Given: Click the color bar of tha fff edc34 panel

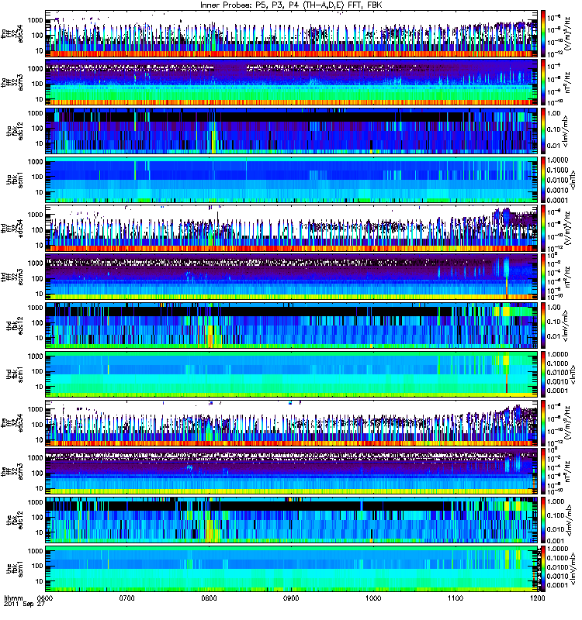Looking at the screenshot, I should coord(542,33).
